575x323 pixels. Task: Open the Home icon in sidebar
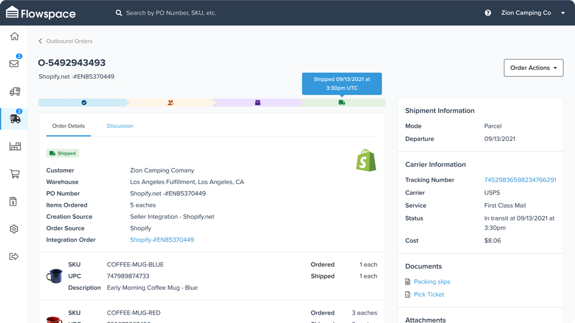pos(14,37)
